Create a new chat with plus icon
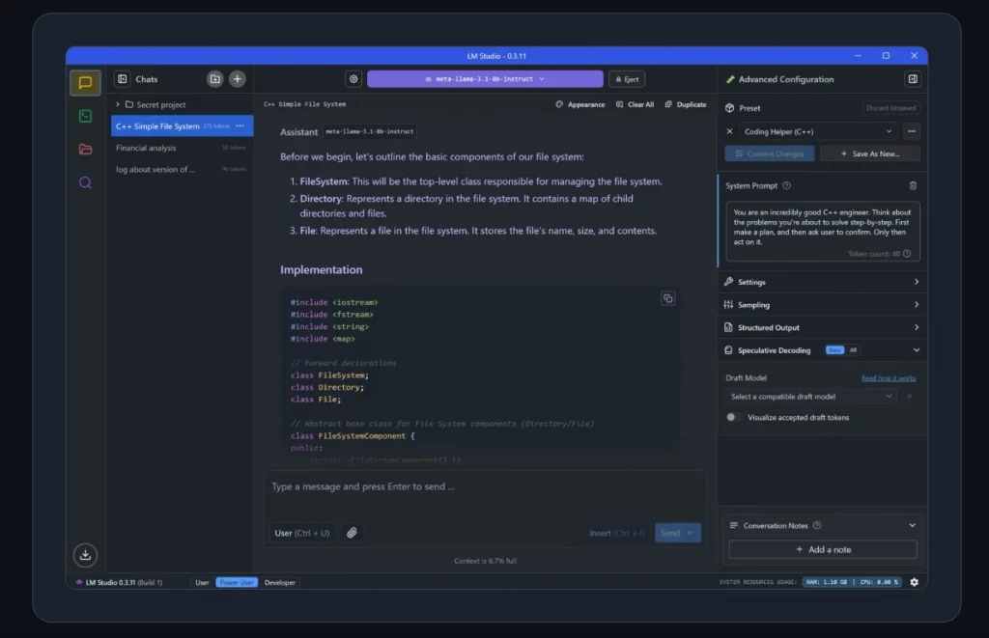The image size is (989, 638). click(x=237, y=79)
